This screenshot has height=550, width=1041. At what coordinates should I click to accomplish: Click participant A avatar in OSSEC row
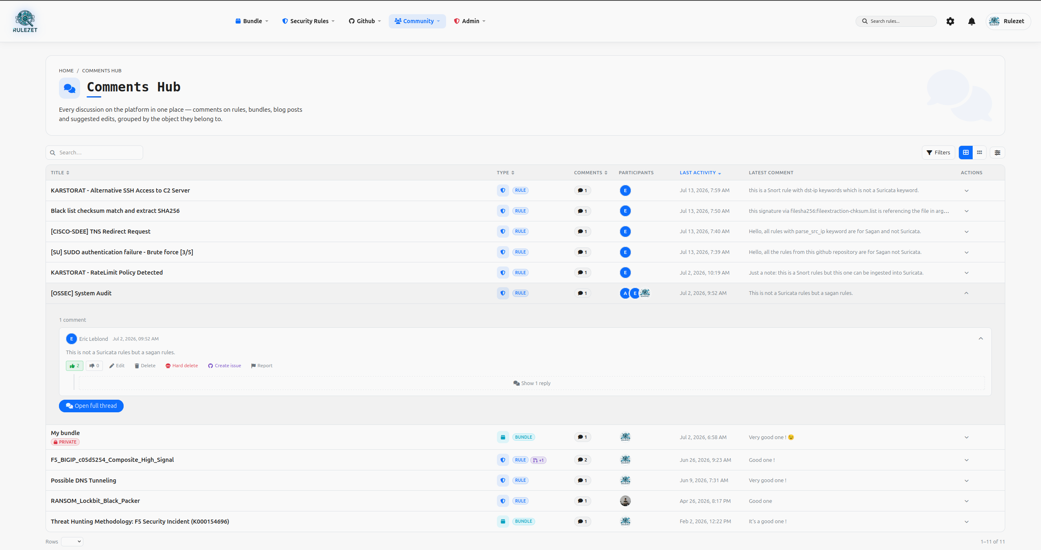[625, 293]
